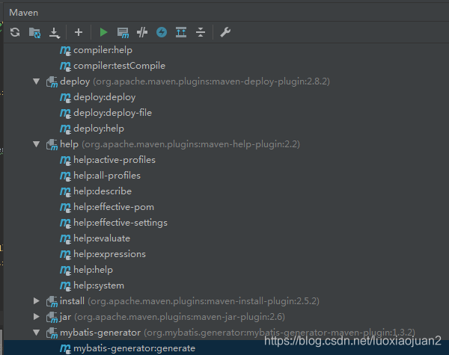The image size is (449, 355).
Task: Click the goal icon beside deploy:deploy
Action: [x=65, y=98]
